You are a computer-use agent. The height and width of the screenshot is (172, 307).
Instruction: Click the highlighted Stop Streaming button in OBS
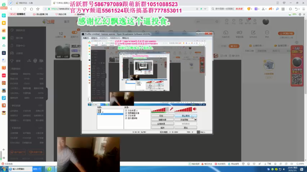(186, 116)
